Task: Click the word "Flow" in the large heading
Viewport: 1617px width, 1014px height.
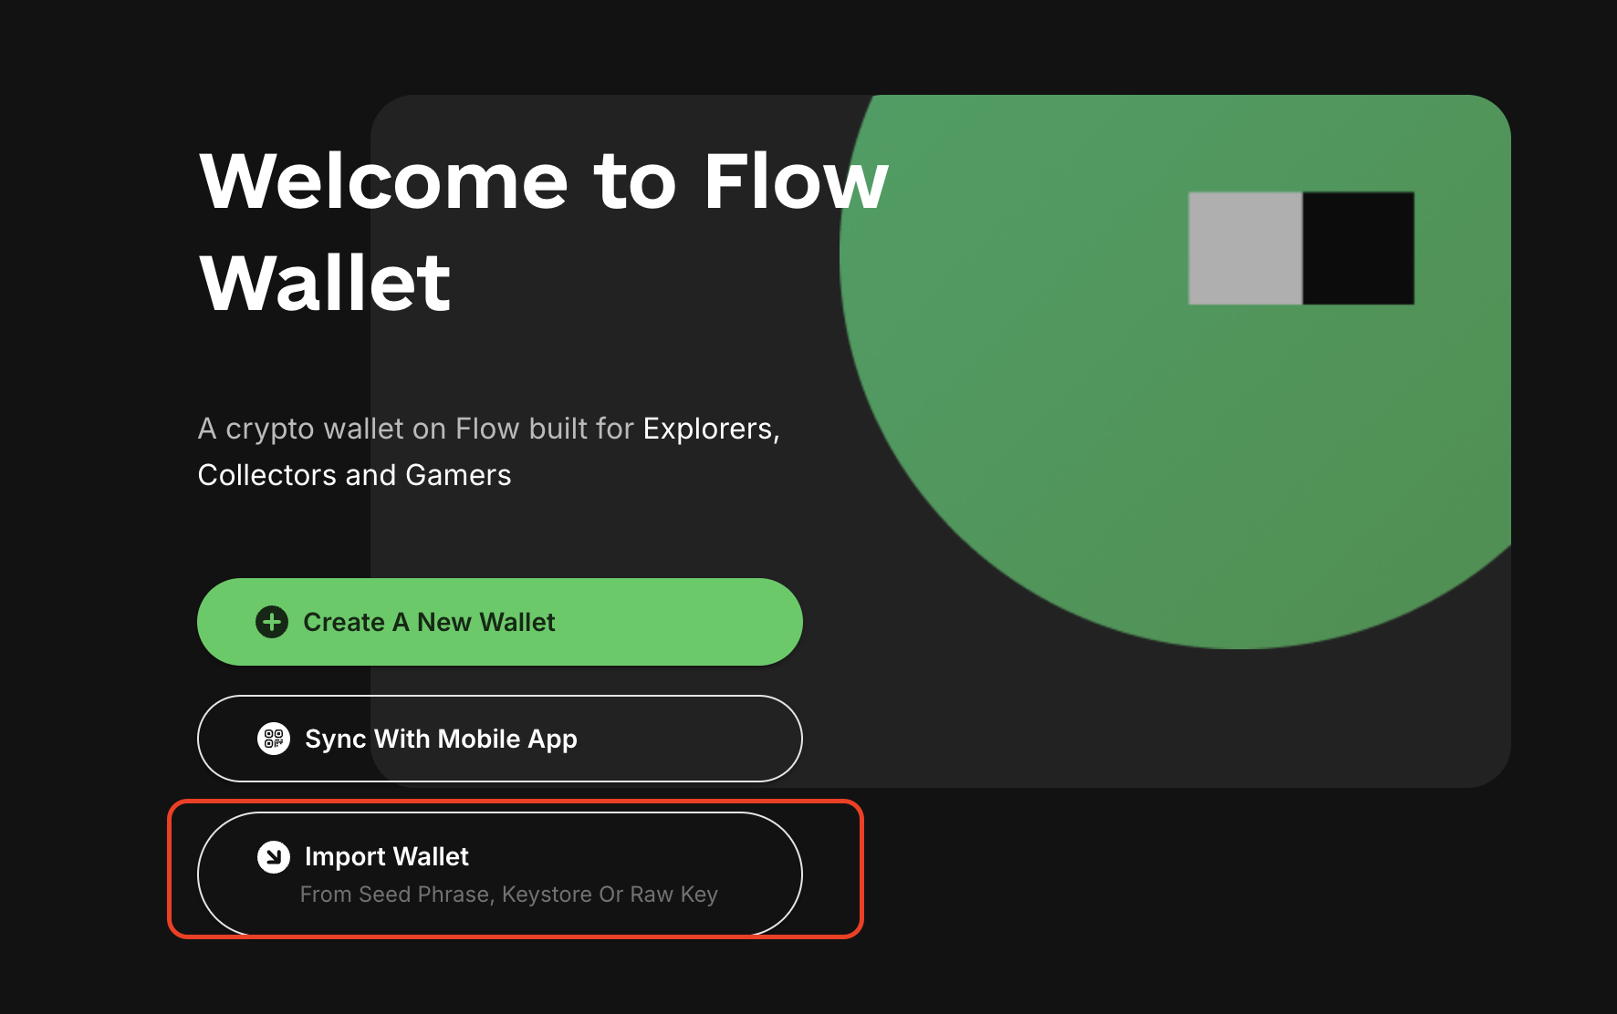Action: [796, 181]
